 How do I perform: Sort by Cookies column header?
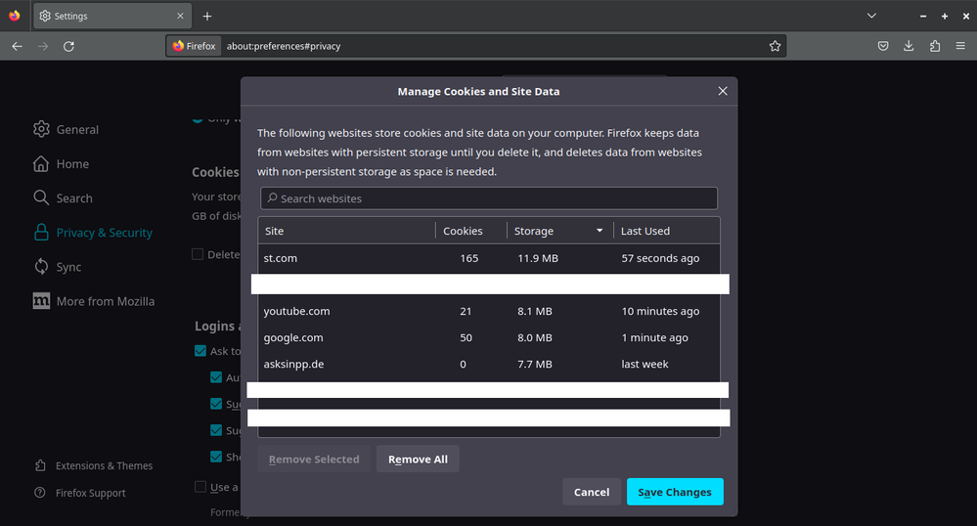pyautogui.click(x=471, y=231)
